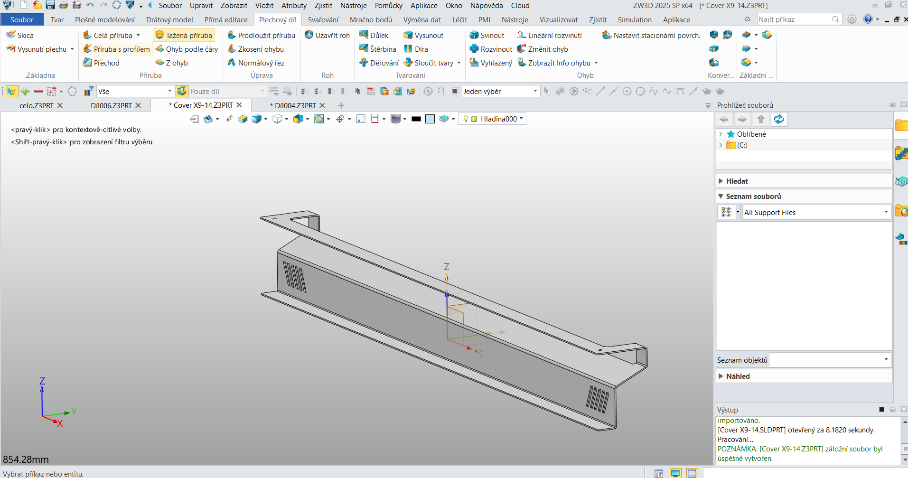Click the red minus remove-selection icon

(38, 91)
